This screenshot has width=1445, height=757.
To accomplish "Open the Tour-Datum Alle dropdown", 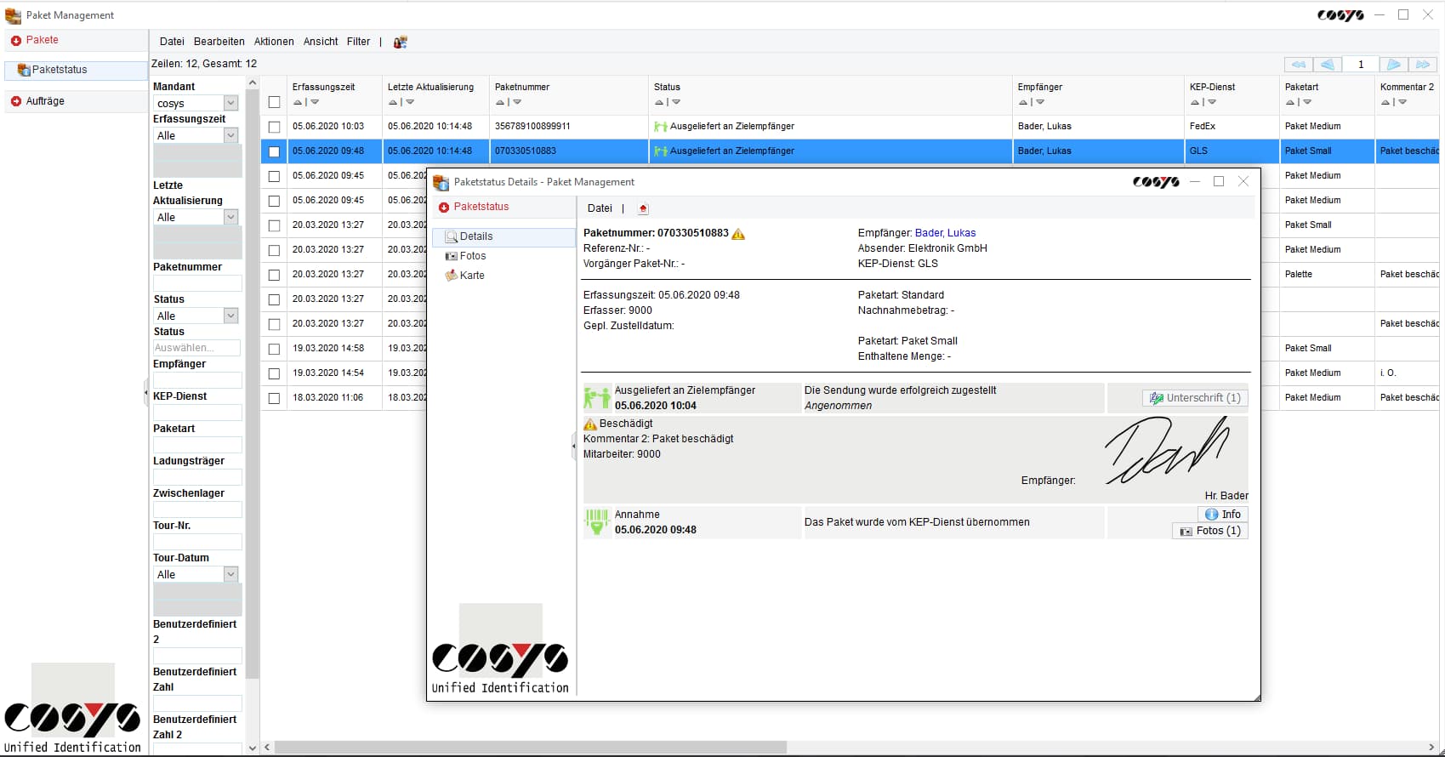I will point(230,574).
